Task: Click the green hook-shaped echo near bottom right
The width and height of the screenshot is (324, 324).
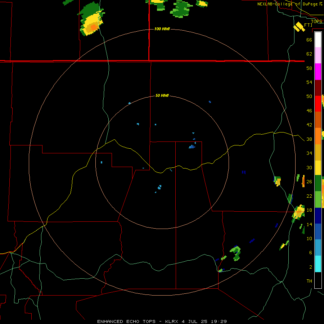Action: point(235,253)
